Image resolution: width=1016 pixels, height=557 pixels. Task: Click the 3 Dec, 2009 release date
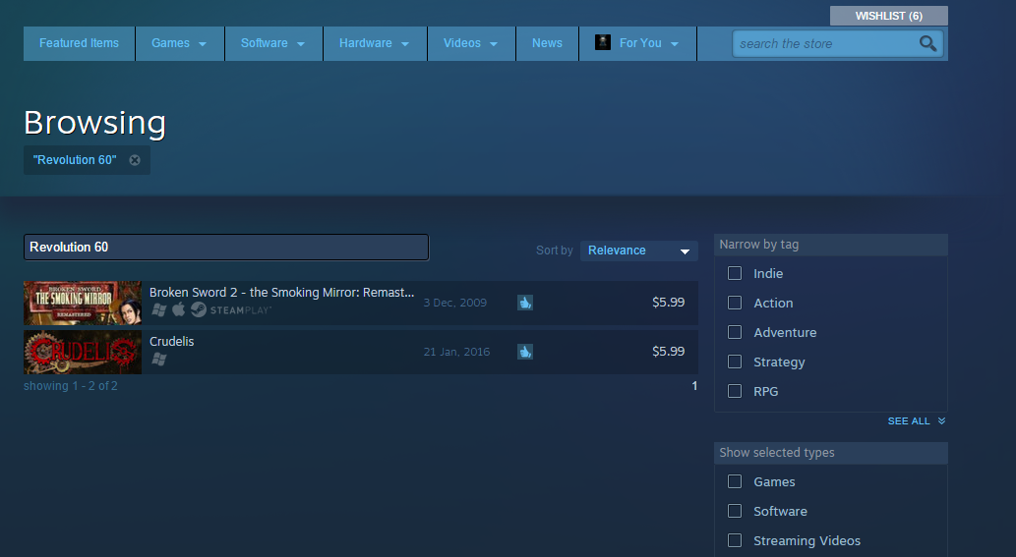(454, 303)
